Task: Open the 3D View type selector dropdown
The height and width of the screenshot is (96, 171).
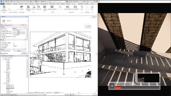Action: tap(27, 21)
